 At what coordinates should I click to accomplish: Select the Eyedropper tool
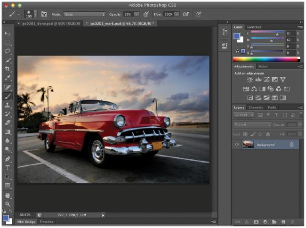coord(8,78)
